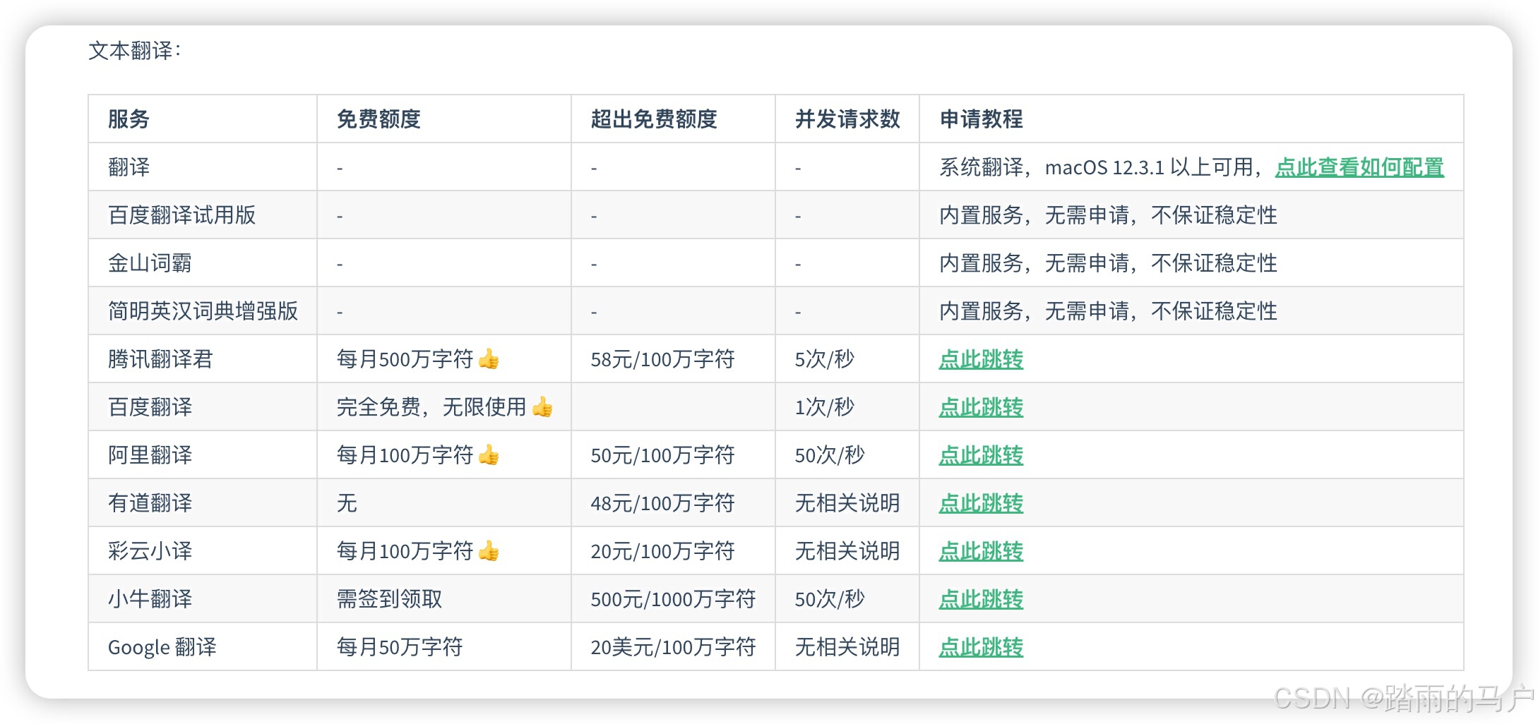Open 点此跳转 link for Google 翻译
The image size is (1538, 724).
pos(981,647)
